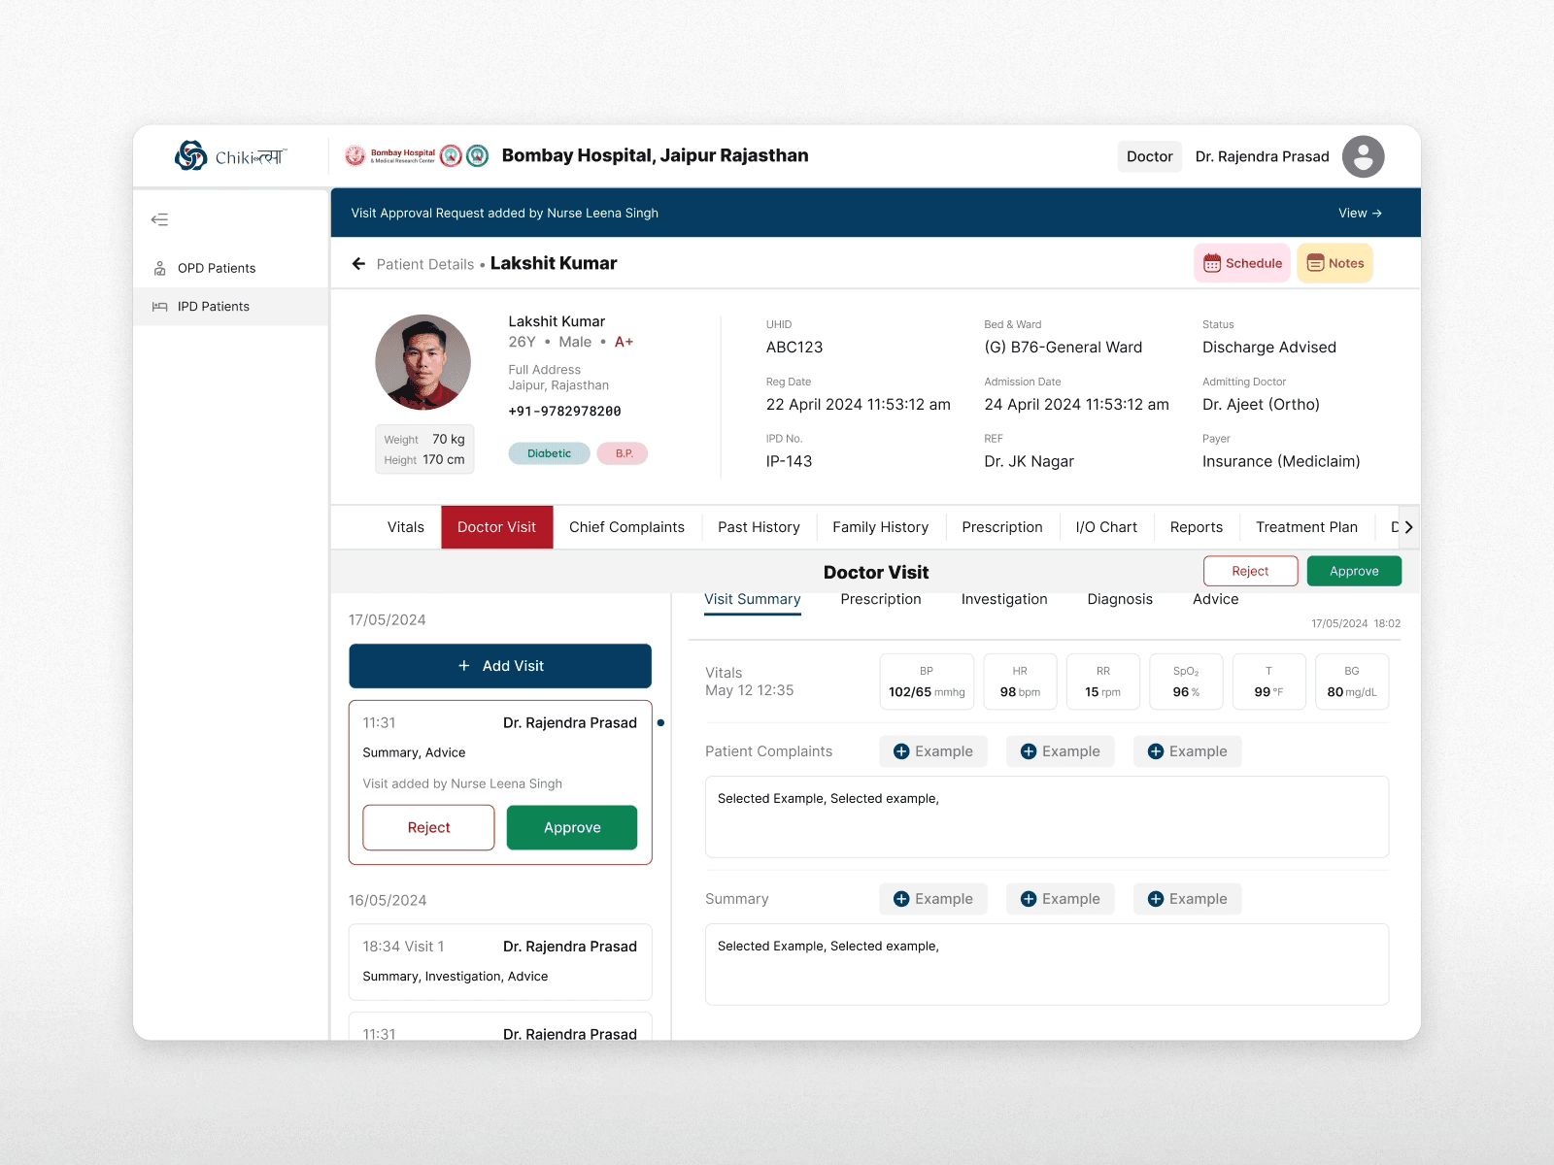Open the I/O Chart tab

(1106, 527)
